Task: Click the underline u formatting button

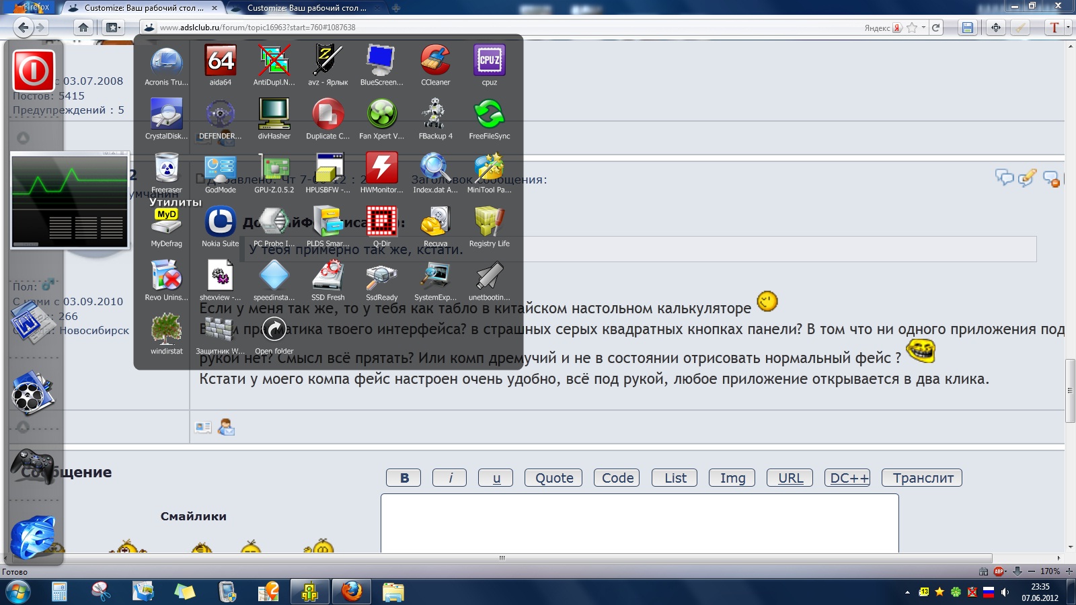Action: point(496,478)
